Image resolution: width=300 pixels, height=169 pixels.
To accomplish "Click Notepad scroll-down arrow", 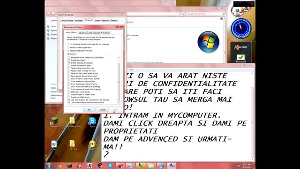I will (253, 160).
